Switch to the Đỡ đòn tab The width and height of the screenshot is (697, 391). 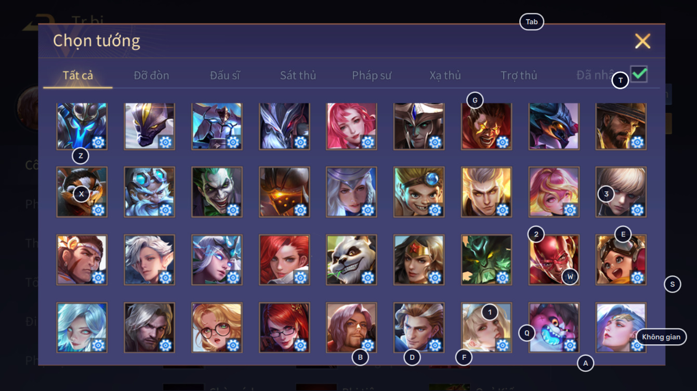151,75
